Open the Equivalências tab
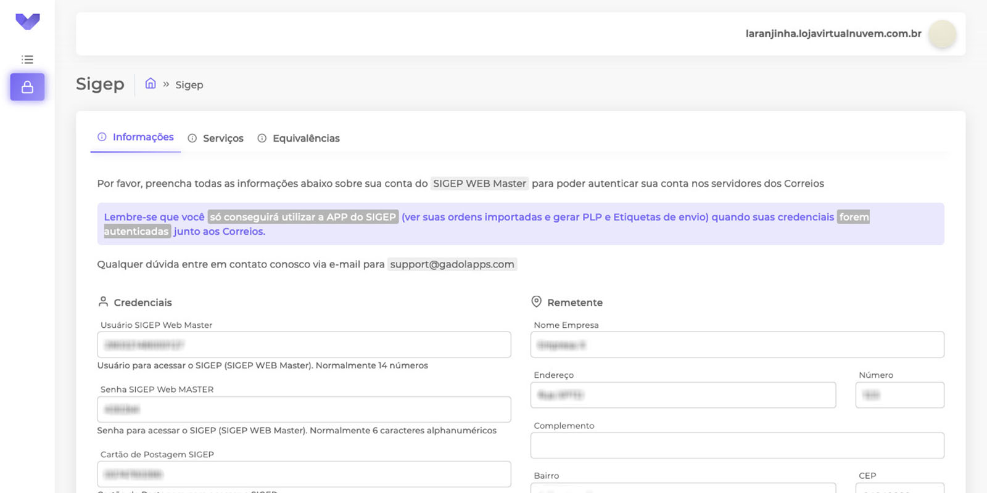This screenshot has width=987, height=493. (299, 138)
